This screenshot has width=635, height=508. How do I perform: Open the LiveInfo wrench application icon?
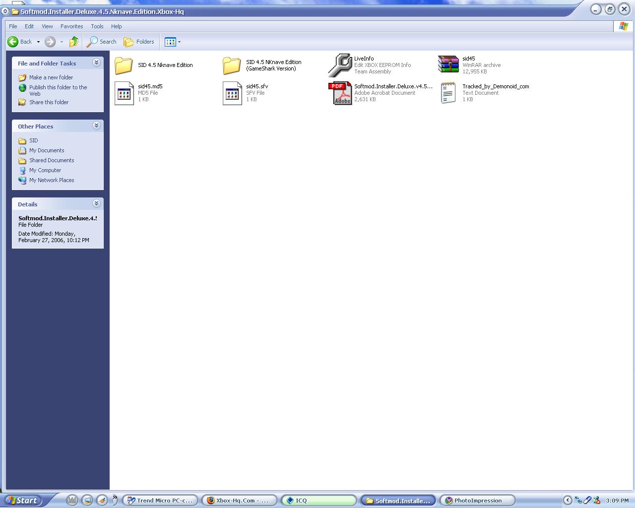tap(340, 65)
